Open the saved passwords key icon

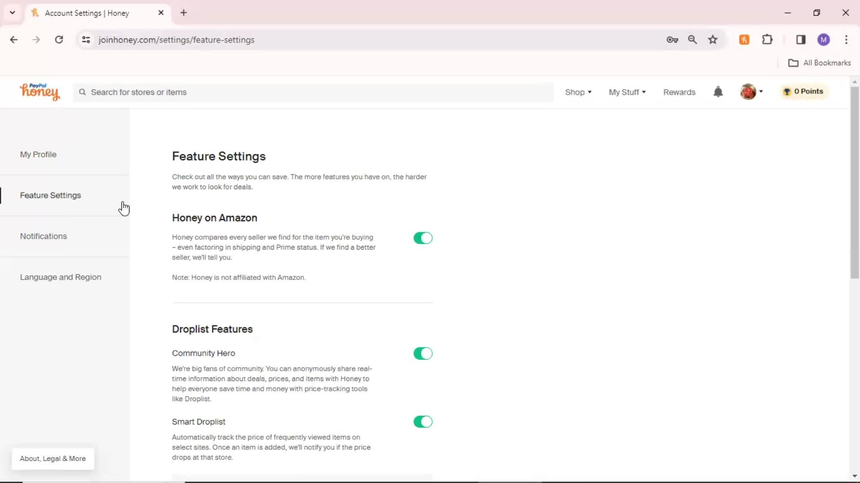tap(672, 40)
